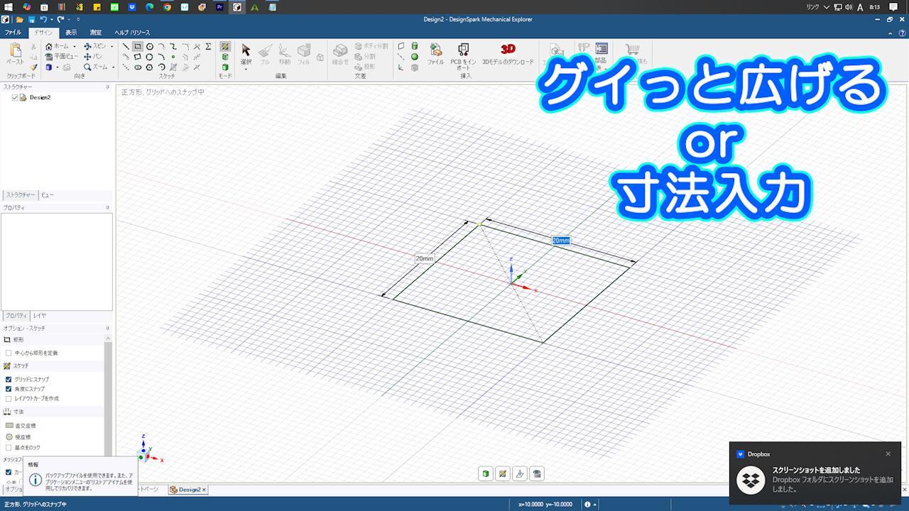The image size is (909, 511).
Task: Select the Circle sketch tool
Action: (150, 46)
